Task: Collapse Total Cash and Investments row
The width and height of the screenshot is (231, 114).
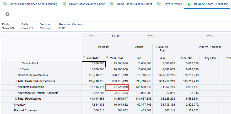Action: coord(16,81)
